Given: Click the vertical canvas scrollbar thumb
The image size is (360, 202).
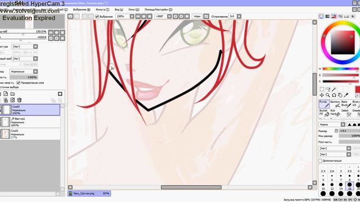Looking at the screenshot, I should pyautogui.click(x=314, y=84).
